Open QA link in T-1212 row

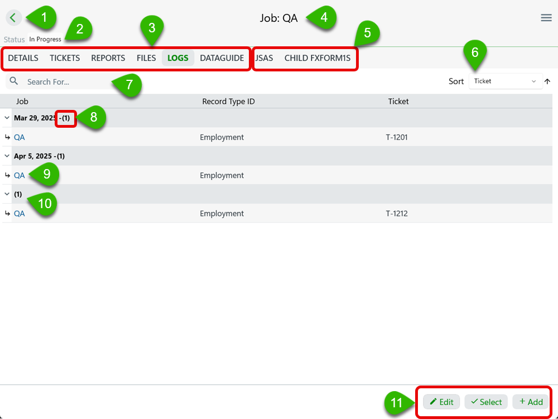point(19,214)
